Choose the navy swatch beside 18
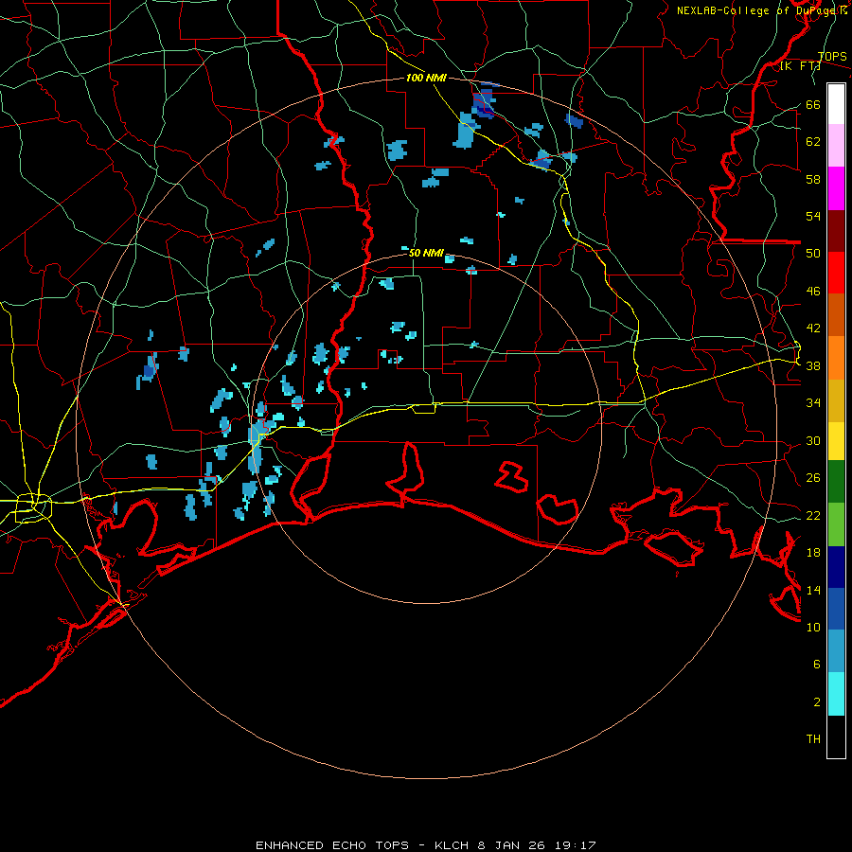This screenshot has width=852, height=852. 836,567
